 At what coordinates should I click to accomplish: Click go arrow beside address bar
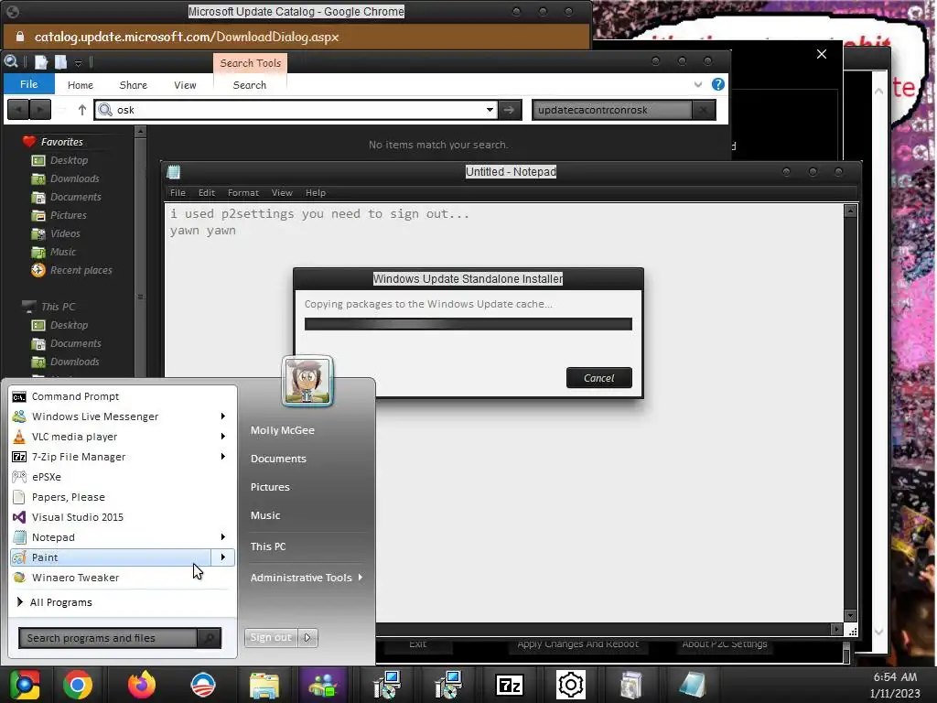[x=509, y=110]
